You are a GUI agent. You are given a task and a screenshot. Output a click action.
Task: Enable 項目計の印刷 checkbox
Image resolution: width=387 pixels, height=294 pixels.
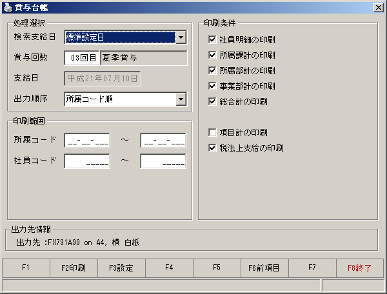pos(212,132)
